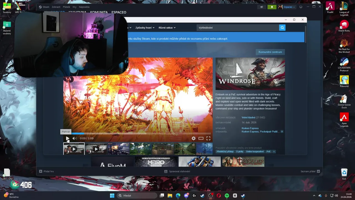Image resolution: width=355 pixels, height=200 pixels.
Task: Open the Zobrazit menu
Action: 56,7
